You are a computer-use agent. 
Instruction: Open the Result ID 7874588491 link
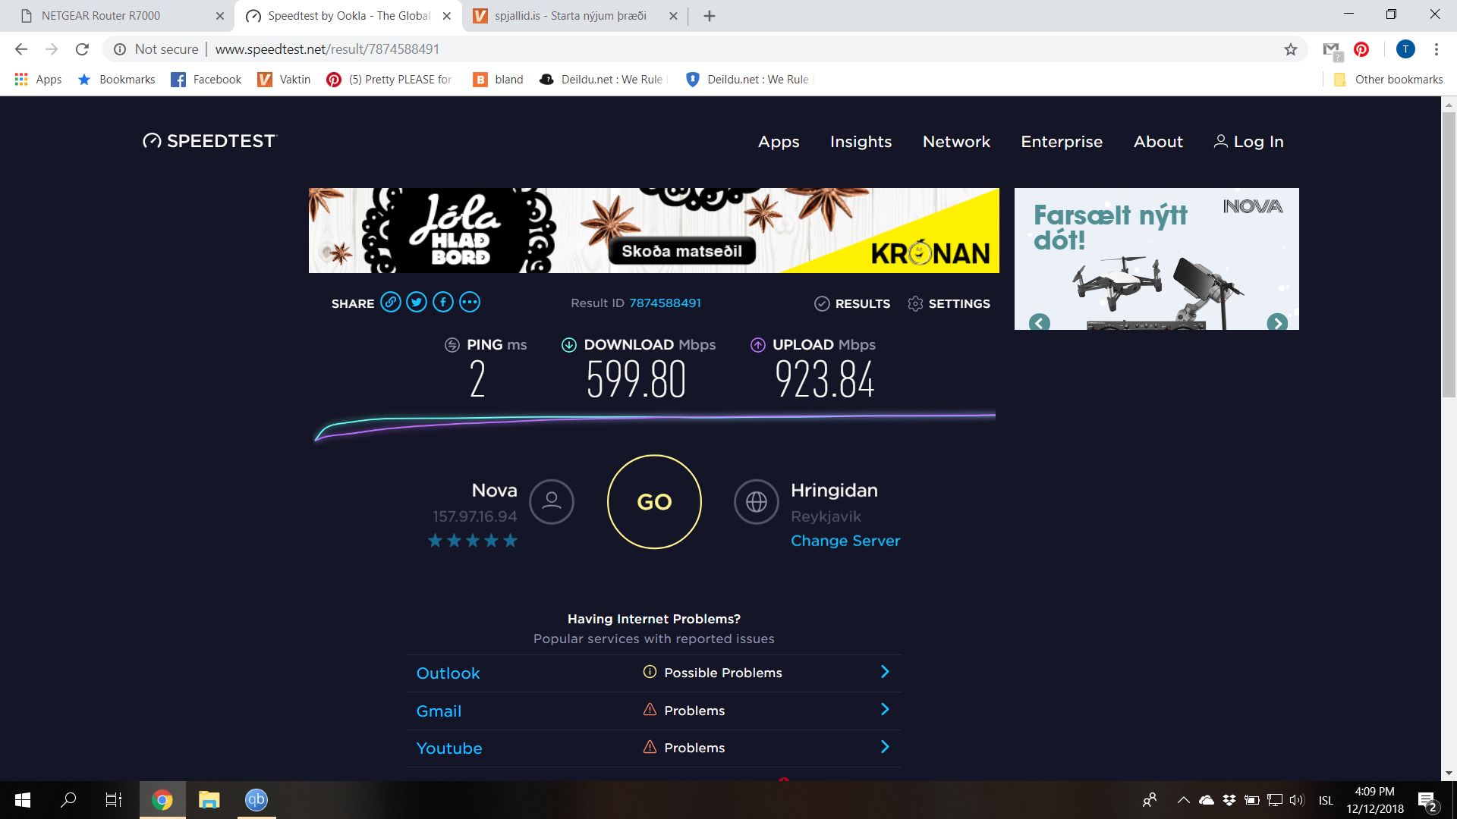(665, 303)
